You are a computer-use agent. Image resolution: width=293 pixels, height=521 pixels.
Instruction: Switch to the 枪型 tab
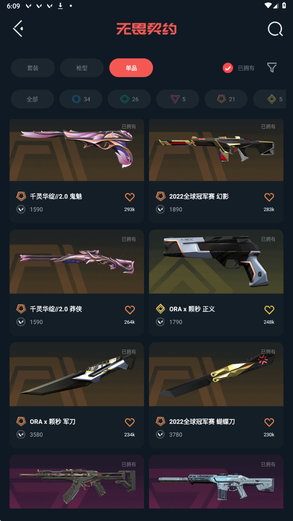(x=82, y=68)
